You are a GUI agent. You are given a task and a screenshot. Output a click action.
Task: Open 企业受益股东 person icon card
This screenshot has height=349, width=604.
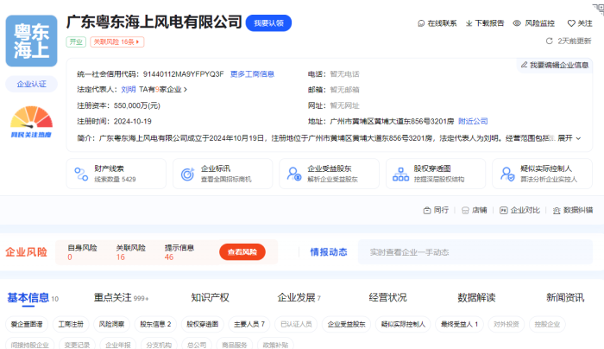[294, 174]
